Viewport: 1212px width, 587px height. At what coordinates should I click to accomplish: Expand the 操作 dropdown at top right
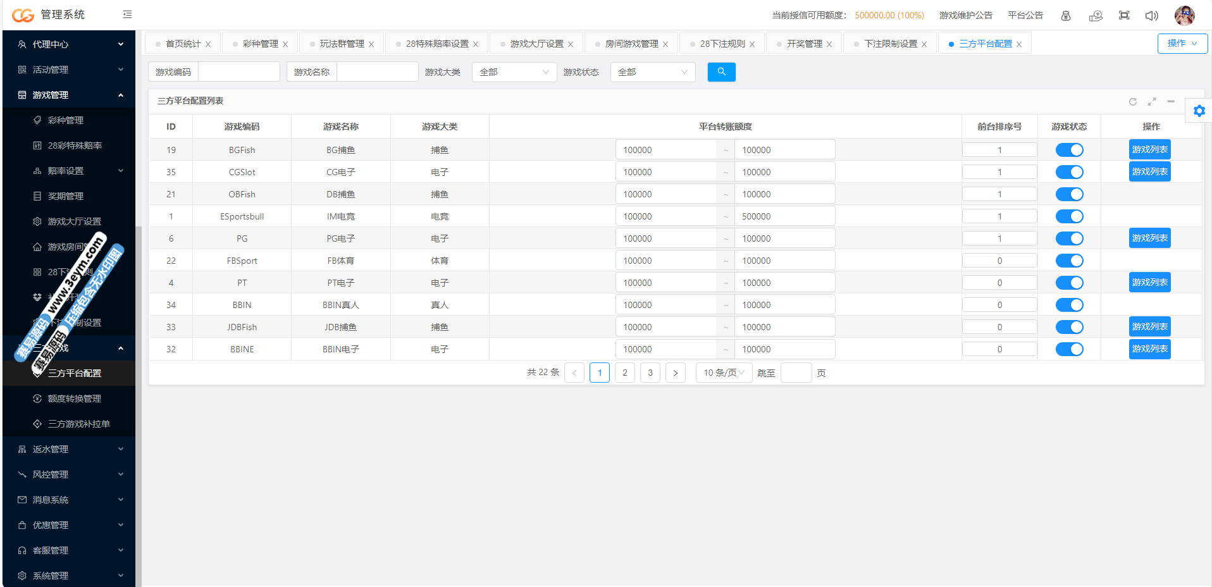(1182, 44)
